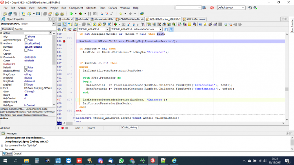Image resolution: width=294 pixels, height=165 pixels.
Task: Open the btnImportaXML component selector dropdown
Action: click(54, 24)
